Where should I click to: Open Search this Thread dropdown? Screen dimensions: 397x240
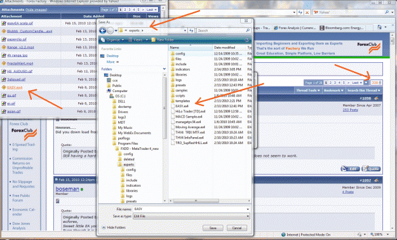coord(363,90)
